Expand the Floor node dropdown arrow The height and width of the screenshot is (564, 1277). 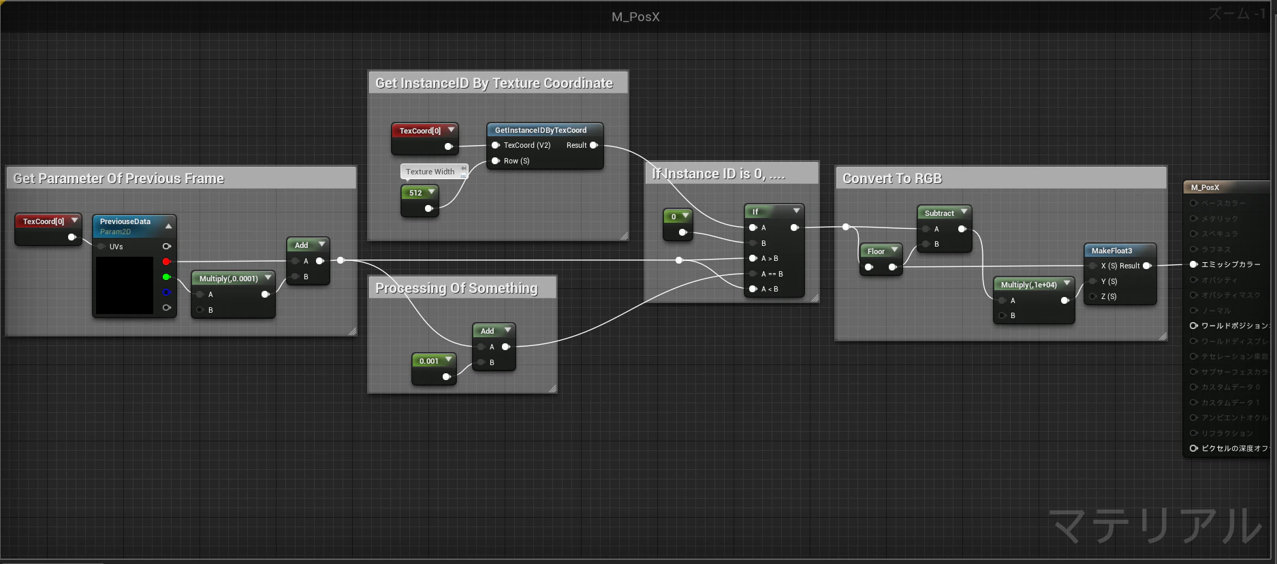click(x=894, y=251)
